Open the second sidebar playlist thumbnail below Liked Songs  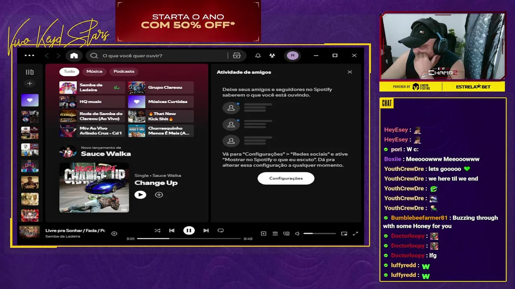point(30,132)
